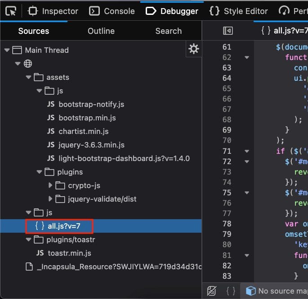Click document icon beside _Incapsula_Resource
The width and height of the screenshot is (308, 299).
[x=29, y=267]
